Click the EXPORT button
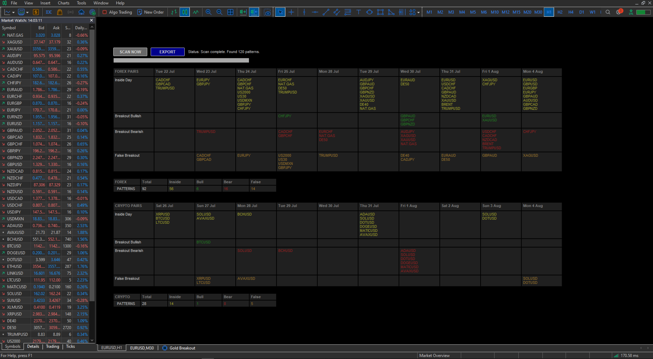Screen dimensions: 653x359 (167, 52)
